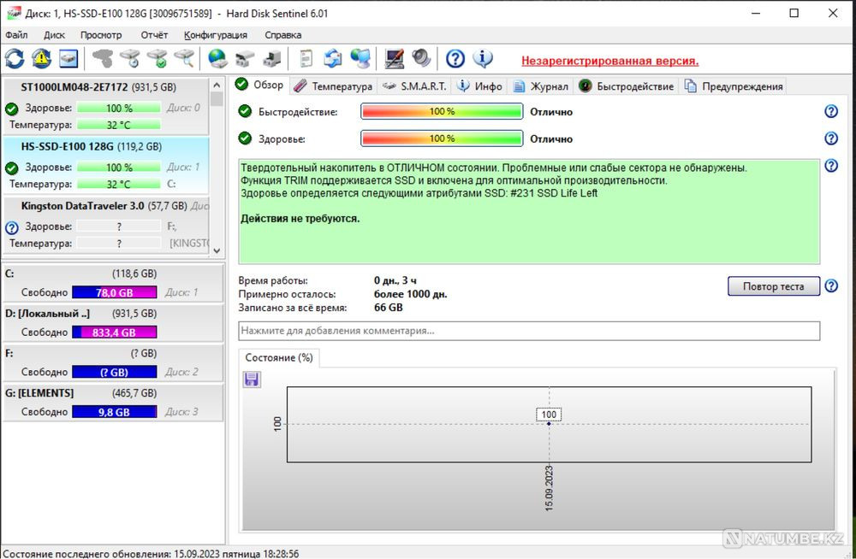Click the envelope with blue arrows icon
This screenshot has width=856, height=559.
(x=332, y=58)
